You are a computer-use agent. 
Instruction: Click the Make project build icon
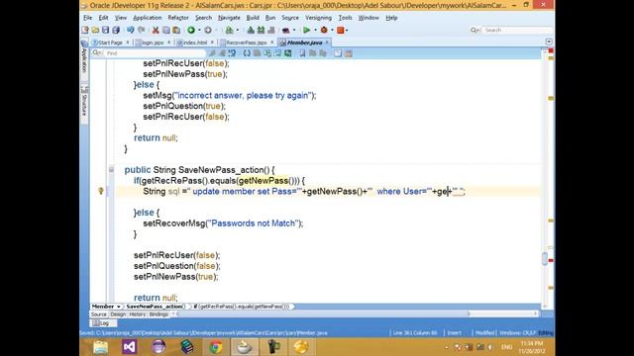pyautogui.click(x=251, y=30)
